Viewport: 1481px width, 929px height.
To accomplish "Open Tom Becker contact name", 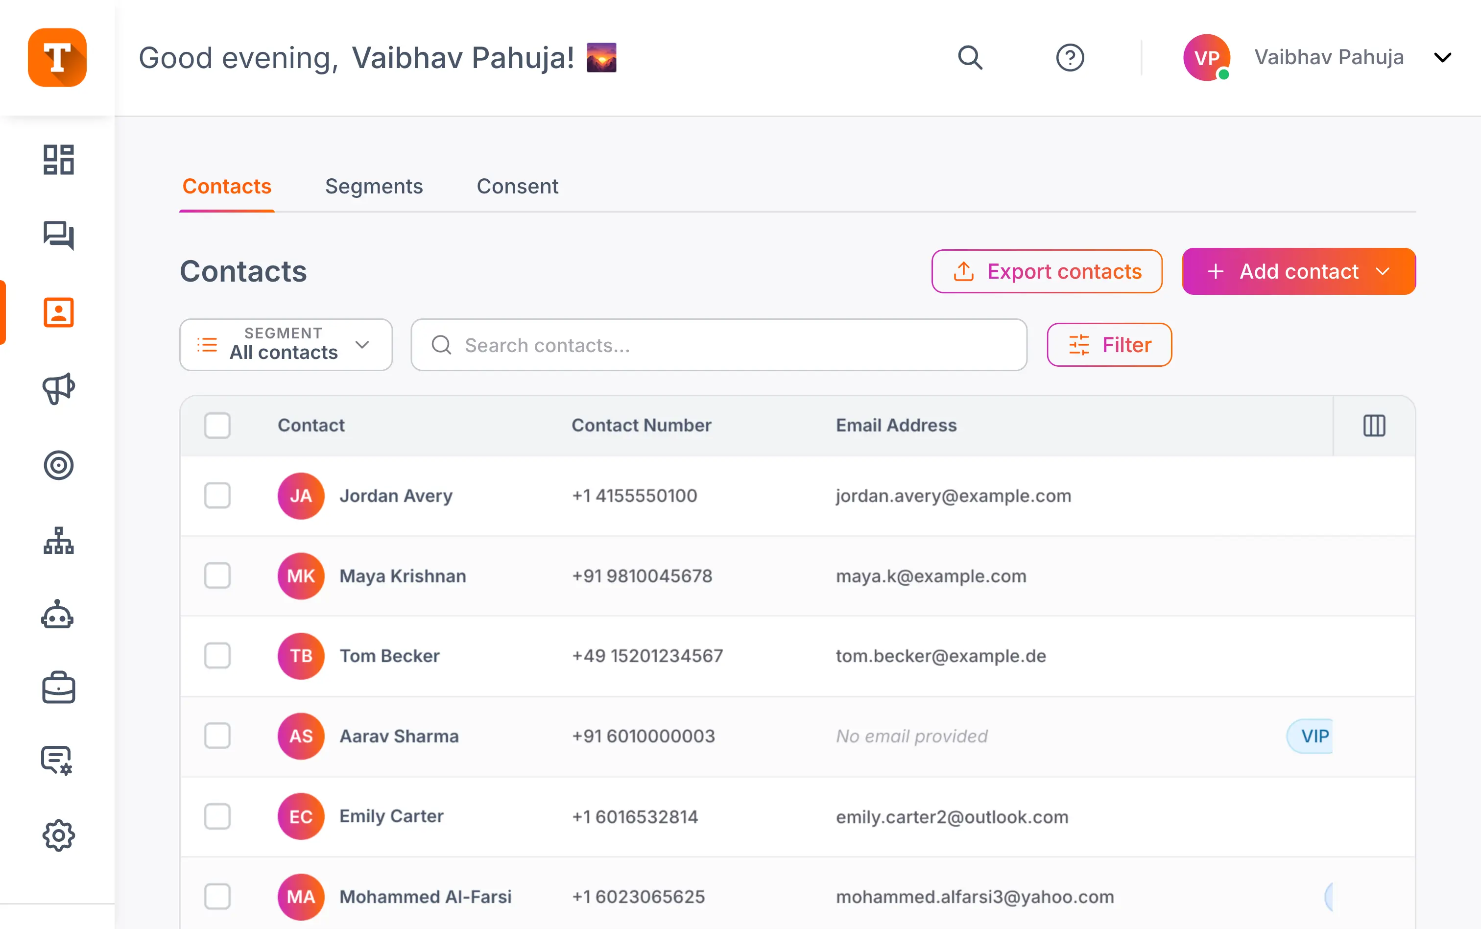I will click(x=389, y=656).
